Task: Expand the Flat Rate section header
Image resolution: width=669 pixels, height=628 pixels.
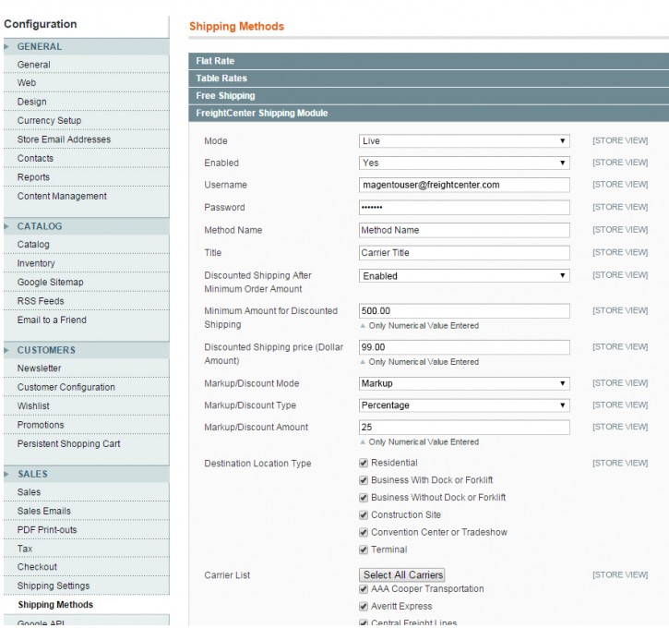Action: pos(214,61)
